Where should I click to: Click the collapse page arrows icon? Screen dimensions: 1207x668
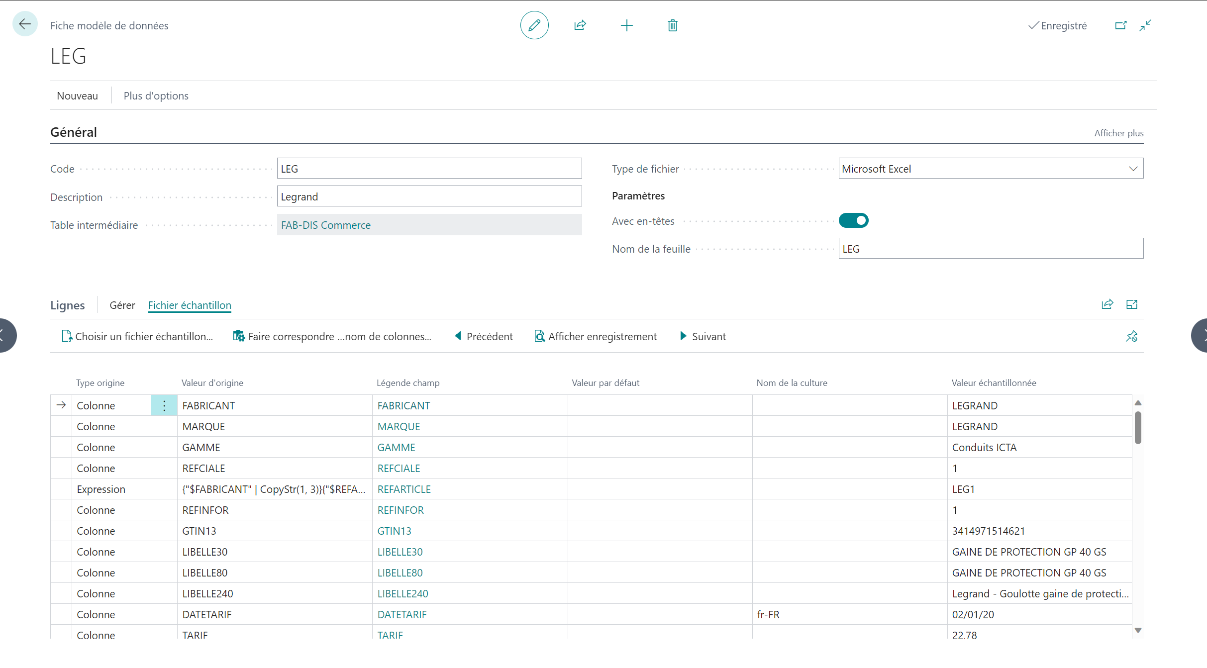[1145, 25]
